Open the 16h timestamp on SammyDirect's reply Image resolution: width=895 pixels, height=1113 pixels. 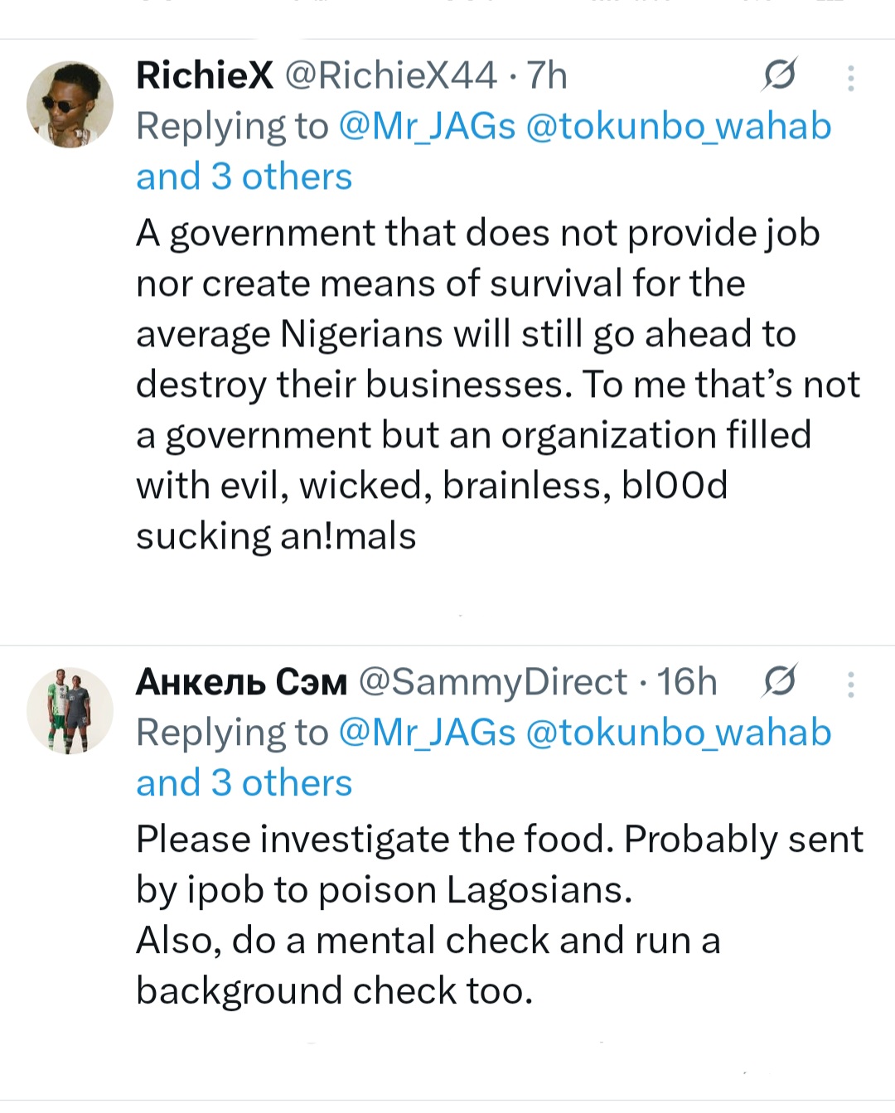pos(687,682)
